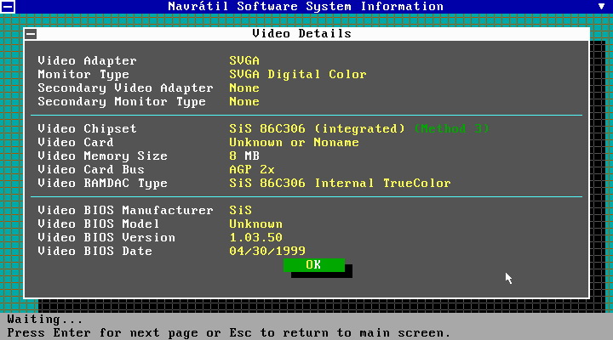Click the AGP 2x card bus value

coord(251,170)
